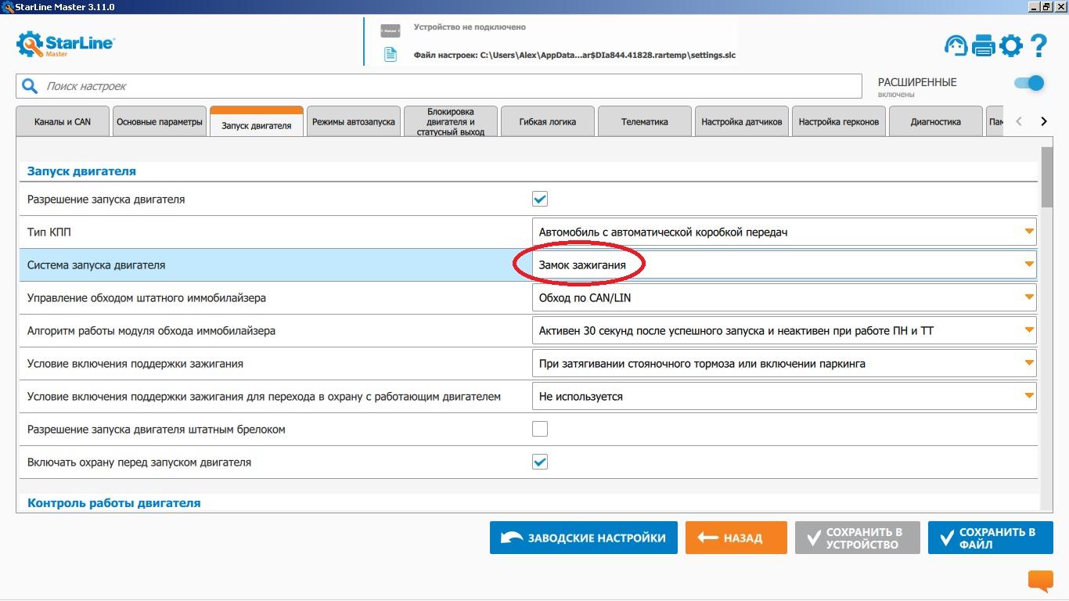Open settings via the gear icon
The width and height of the screenshot is (1069, 601).
coord(1011,45)
